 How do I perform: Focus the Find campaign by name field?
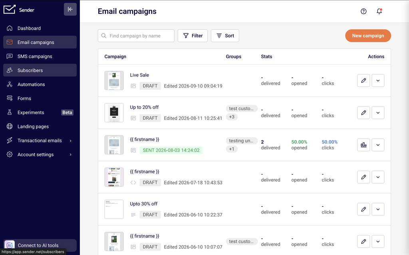[x=136, y=35]
